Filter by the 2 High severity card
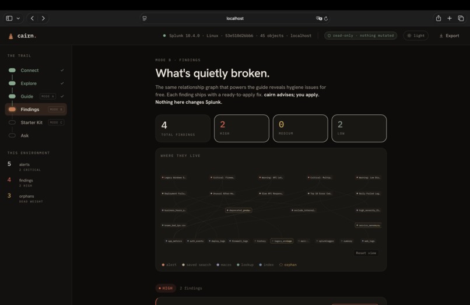 coord(241,128)
